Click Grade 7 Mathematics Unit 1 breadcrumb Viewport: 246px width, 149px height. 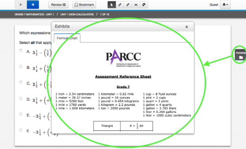34,14
